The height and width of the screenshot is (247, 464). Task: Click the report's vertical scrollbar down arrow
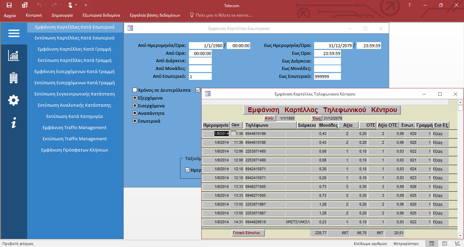460,235
